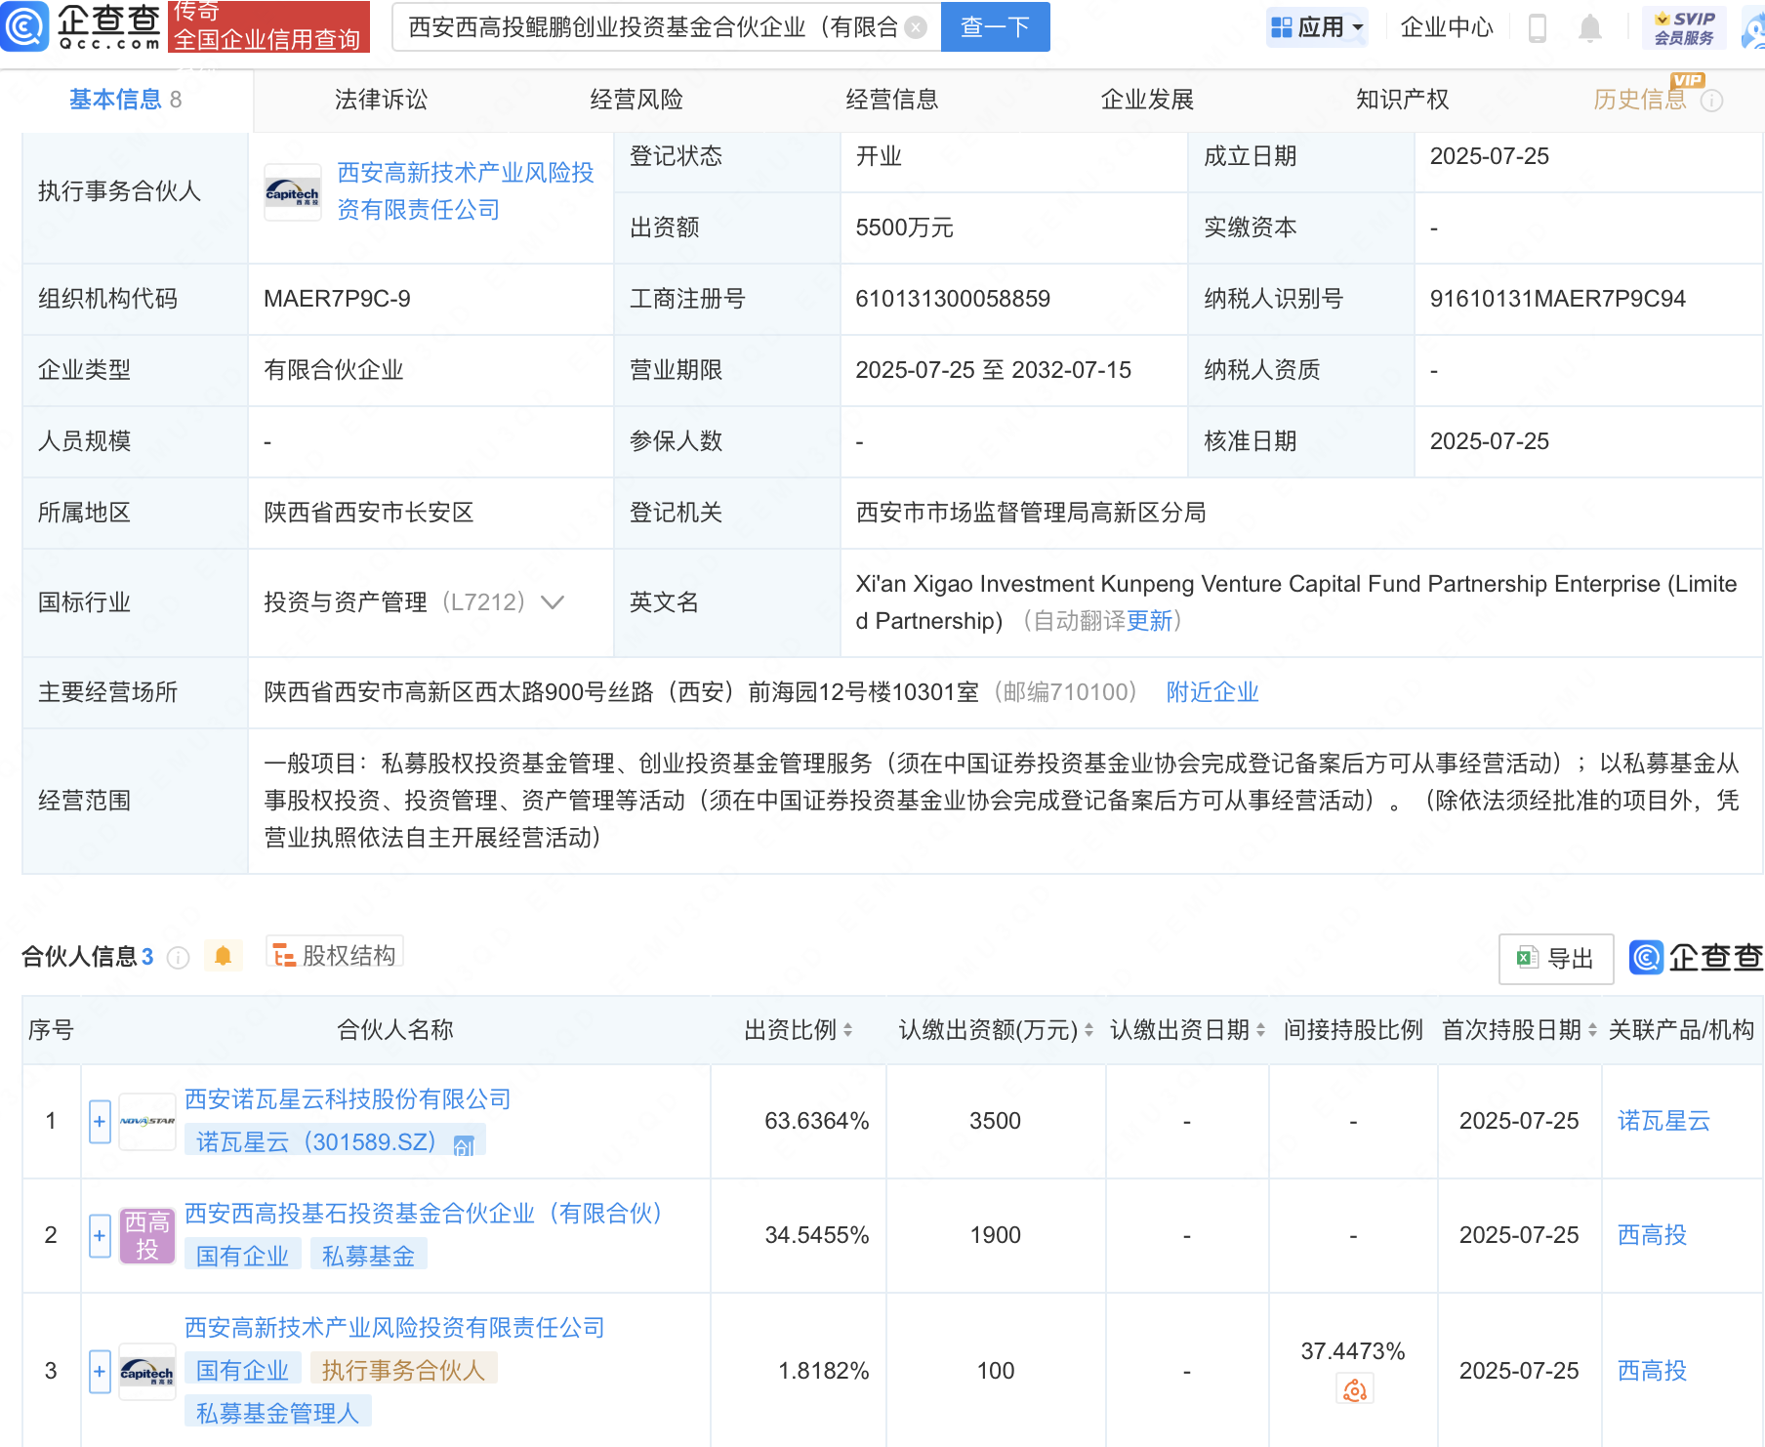
Task: Expand partner row 西安西高投基石投资基金
Action: (100, 1235)
